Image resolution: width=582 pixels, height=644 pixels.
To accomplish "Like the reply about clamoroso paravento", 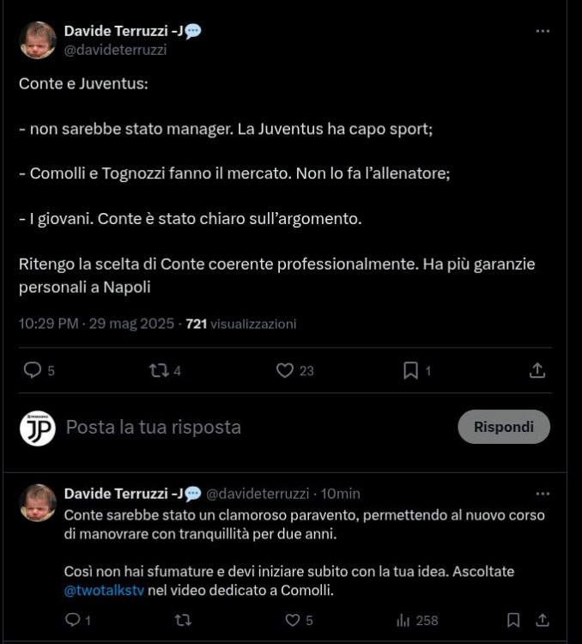I will (x=292, y=620).
